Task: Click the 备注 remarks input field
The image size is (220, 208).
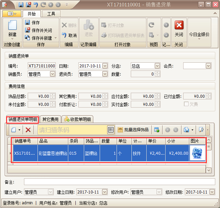Action: coord(115,182)
